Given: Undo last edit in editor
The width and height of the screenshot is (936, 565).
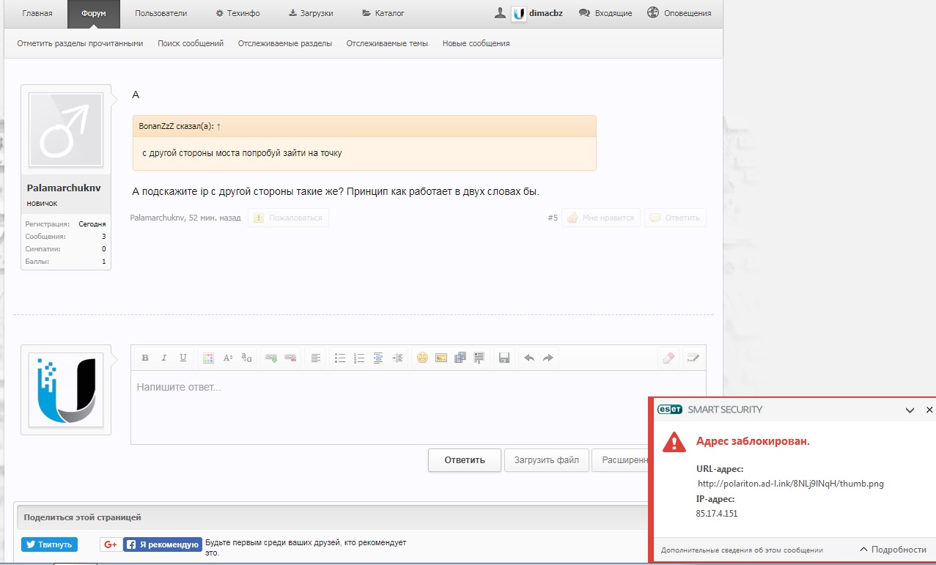Looking at the screenshot, I should 528,358.
